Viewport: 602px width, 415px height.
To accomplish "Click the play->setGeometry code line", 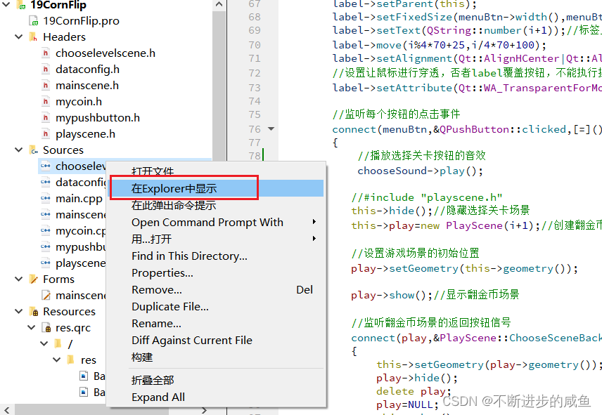I will point(464,268).
